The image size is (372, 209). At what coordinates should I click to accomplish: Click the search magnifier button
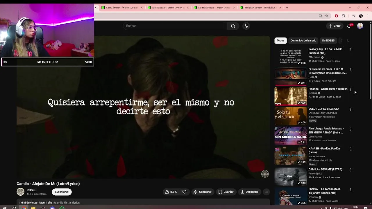click(233, 26)
